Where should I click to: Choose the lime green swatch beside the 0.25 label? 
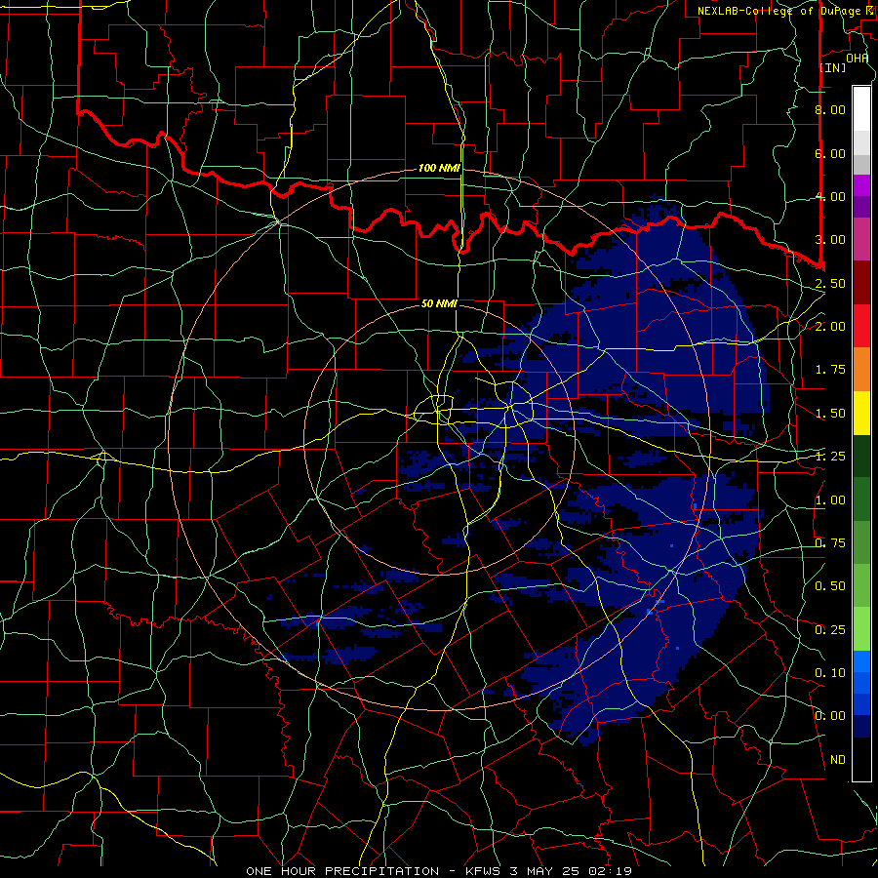click(861, 629)
